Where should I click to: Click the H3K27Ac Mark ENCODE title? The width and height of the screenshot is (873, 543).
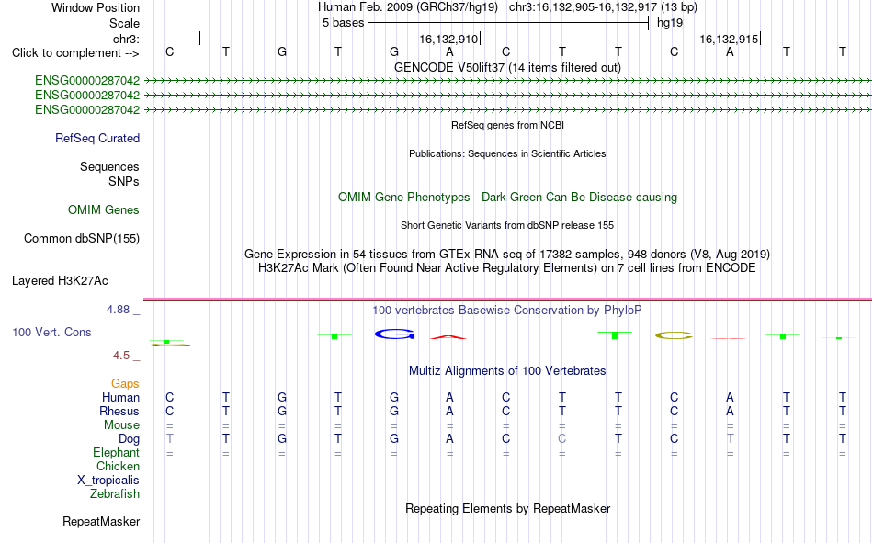coord(507,268)
